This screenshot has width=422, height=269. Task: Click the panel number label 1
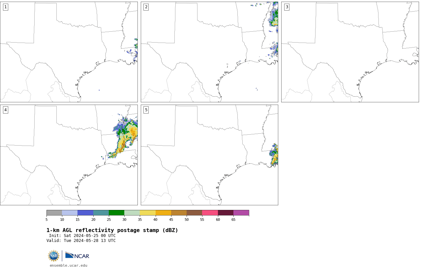point(5,7)
